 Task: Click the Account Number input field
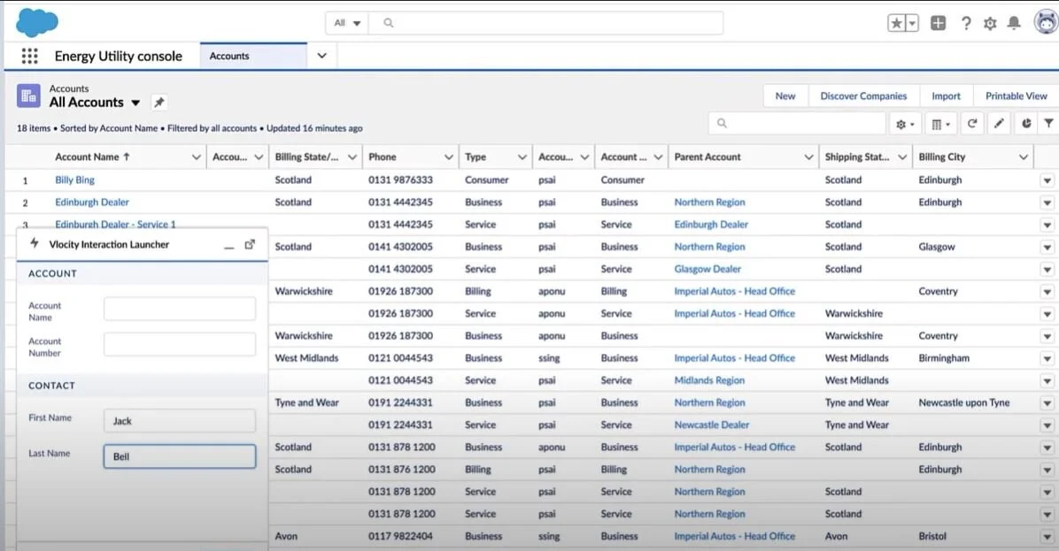[180, 344]
